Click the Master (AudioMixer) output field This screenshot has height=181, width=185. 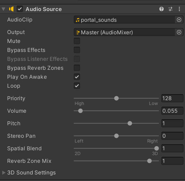click(124, 32)
